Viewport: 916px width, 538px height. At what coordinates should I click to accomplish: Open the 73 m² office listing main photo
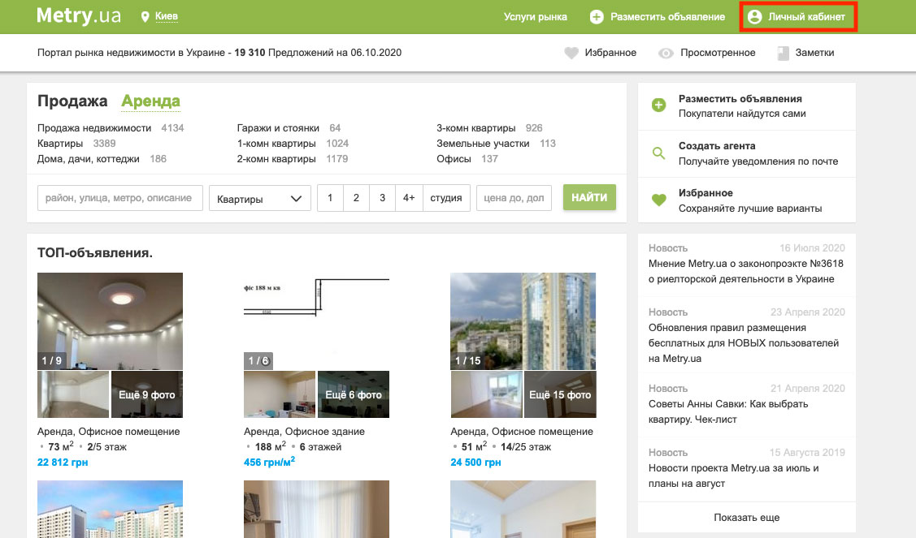point(110,321)
